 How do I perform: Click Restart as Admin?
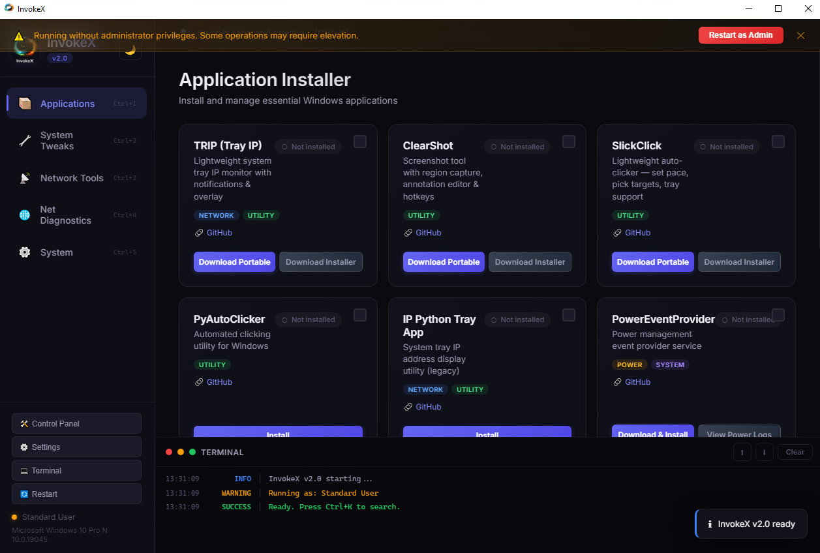[740, 35]
